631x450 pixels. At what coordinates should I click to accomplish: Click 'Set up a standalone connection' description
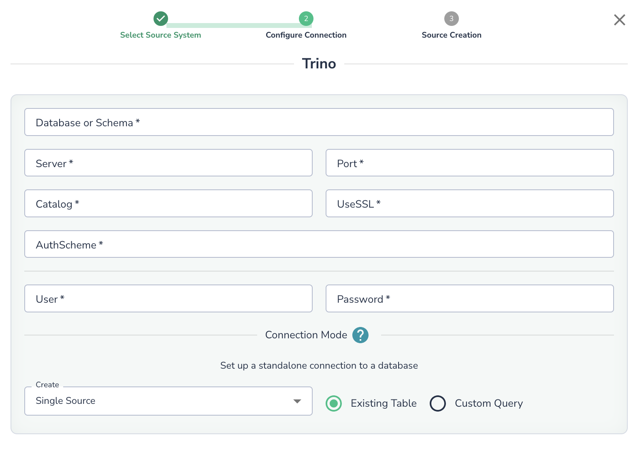coord(319,365)
